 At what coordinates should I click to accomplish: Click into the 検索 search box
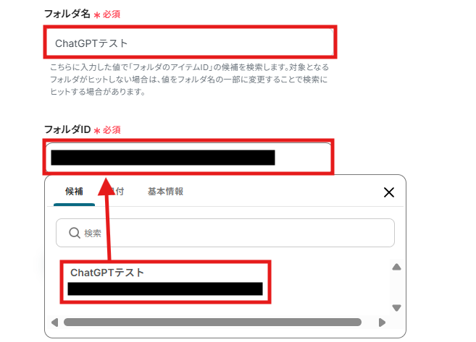click(225, 233)
